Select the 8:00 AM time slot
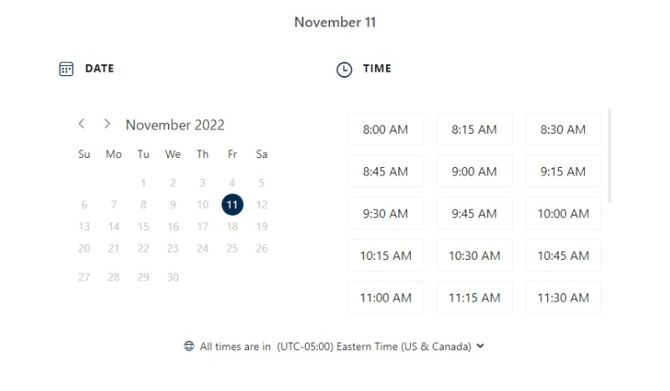Image resolution: width=670 pixels, height=391 pixels. click(x=386, y=129)
